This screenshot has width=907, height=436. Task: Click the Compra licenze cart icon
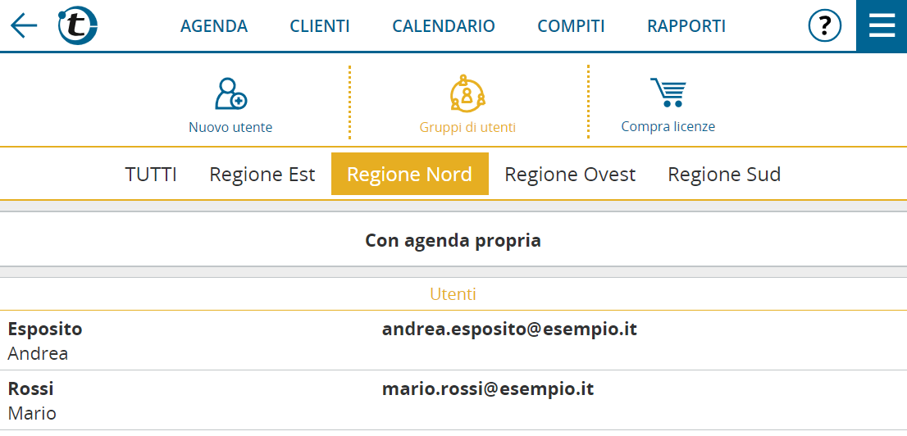668,92
